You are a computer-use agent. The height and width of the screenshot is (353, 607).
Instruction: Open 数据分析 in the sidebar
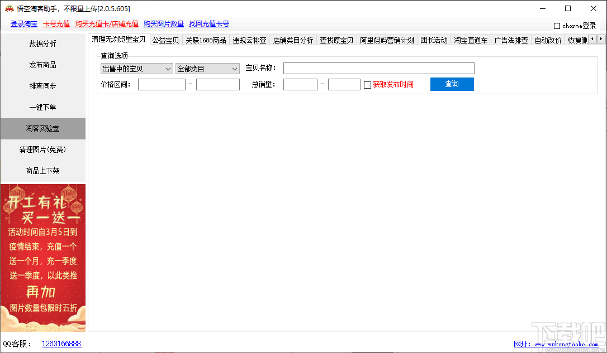tap(43, 43)
